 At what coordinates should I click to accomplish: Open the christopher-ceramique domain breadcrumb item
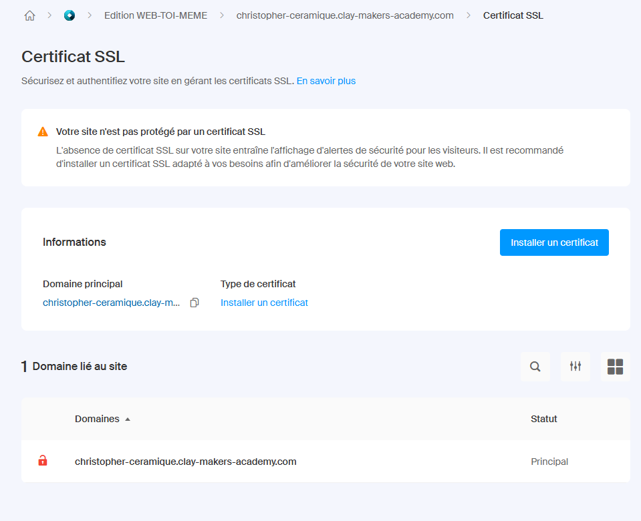click(345, 15)
